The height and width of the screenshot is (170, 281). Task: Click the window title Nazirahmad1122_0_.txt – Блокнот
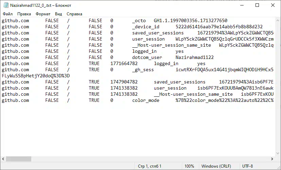(x=40, y=5)
